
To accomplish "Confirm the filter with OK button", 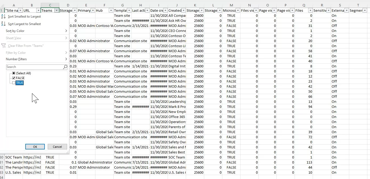I will click(35, 147).
